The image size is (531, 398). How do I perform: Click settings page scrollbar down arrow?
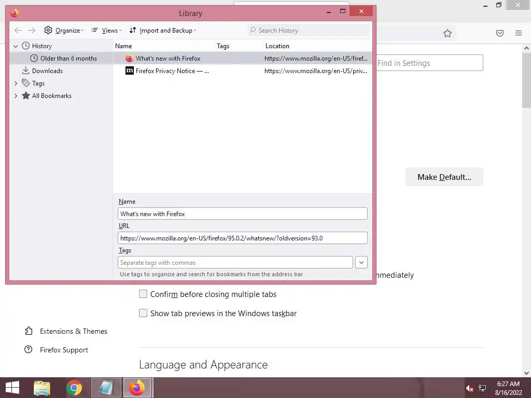tap(527, 373)
